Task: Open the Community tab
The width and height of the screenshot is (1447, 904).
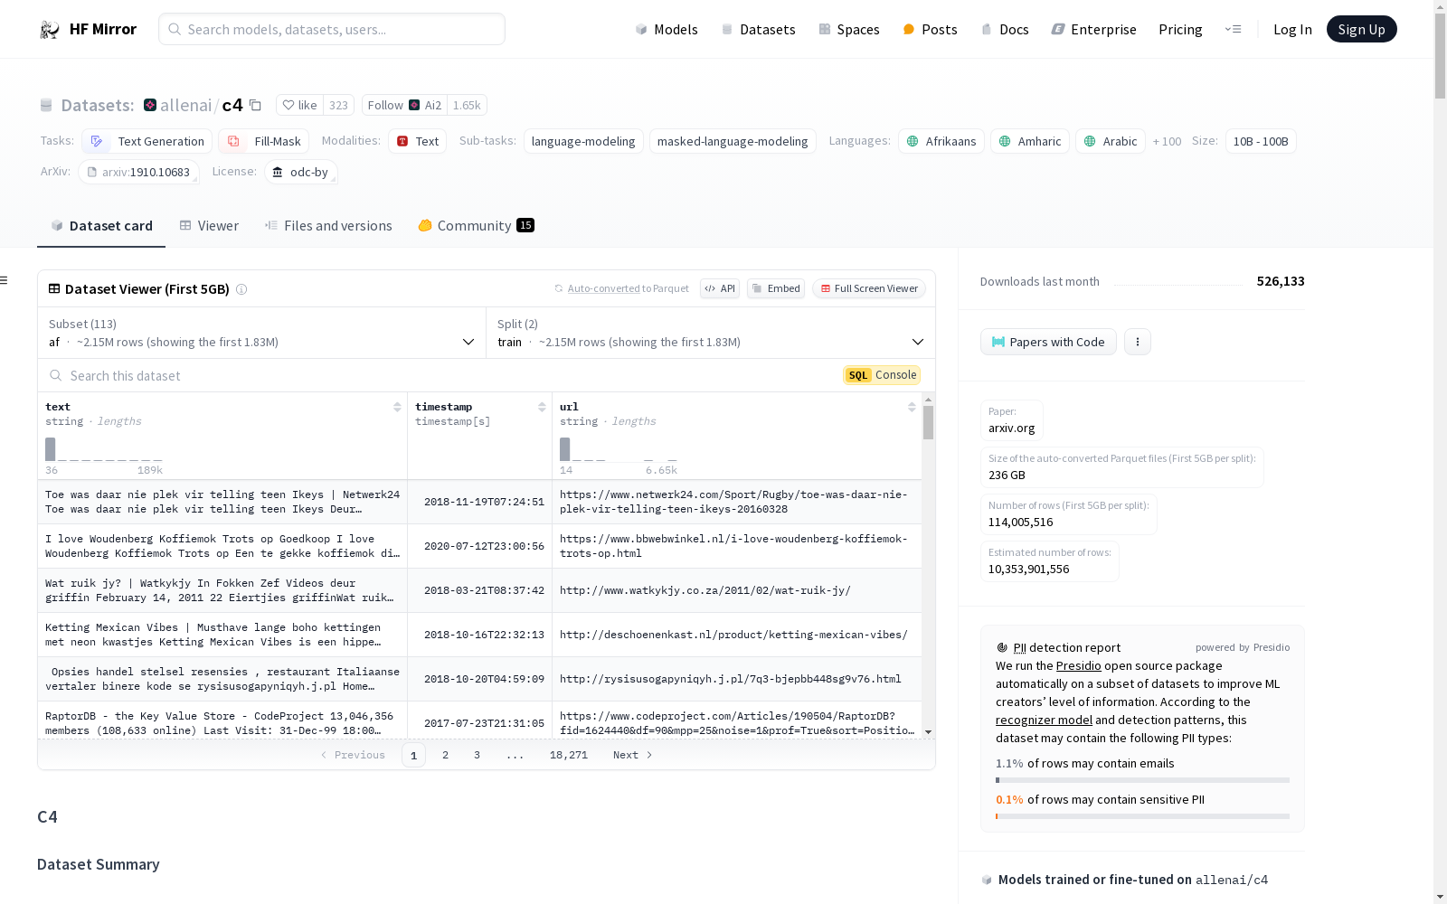Action: [476, 226]
